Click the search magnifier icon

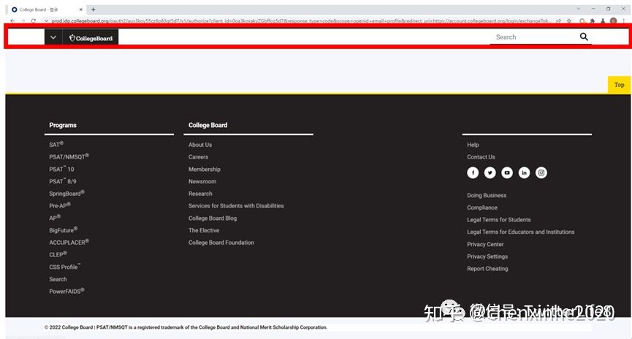pos(584,37)
